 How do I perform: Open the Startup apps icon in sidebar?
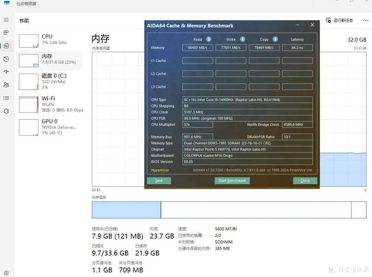[6, 72]
